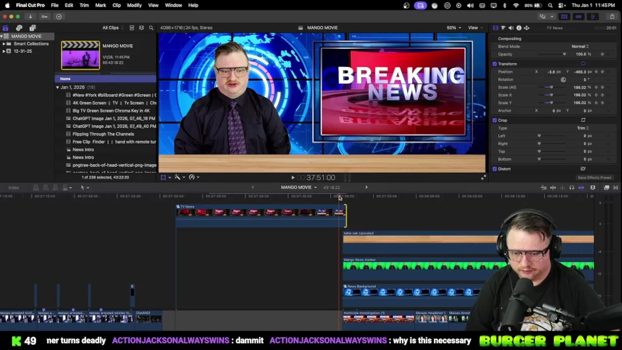Click the timeline Index button
This screenshot has width=622, height=350.
point(14,188)
